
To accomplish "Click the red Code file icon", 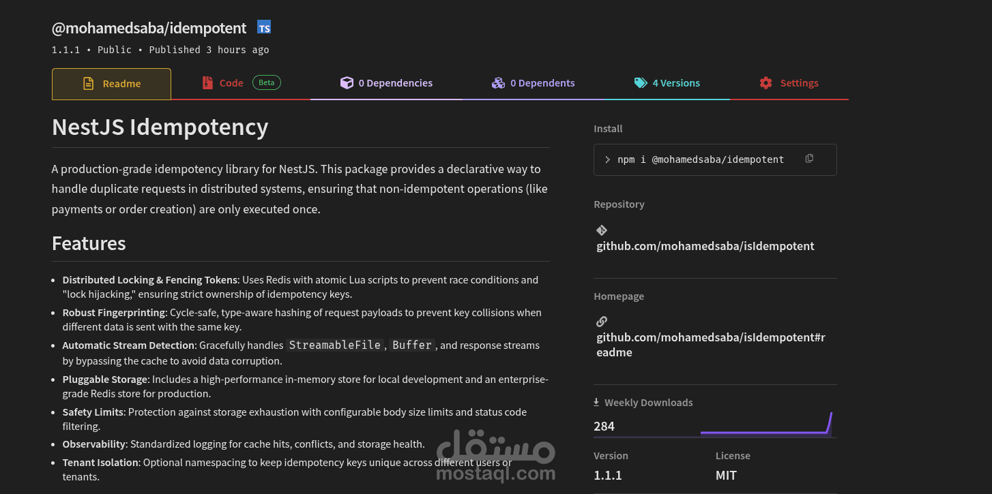I will tap(207, 83).
